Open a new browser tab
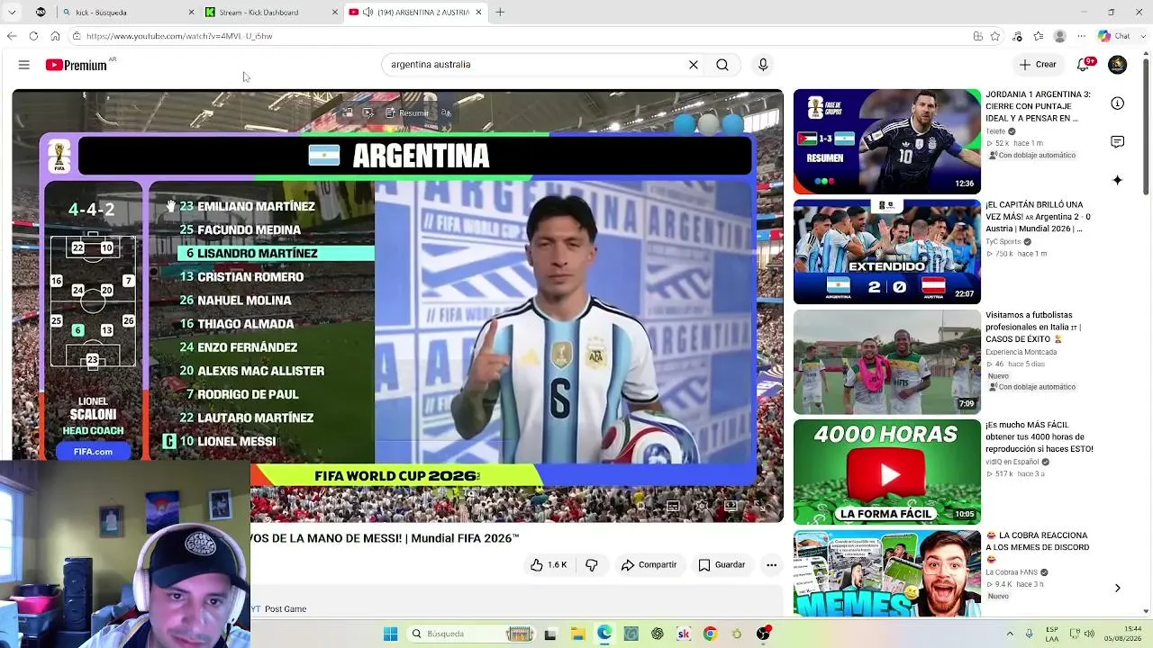The width and height of the screenshot is (1153, 648). coord(500,13)
